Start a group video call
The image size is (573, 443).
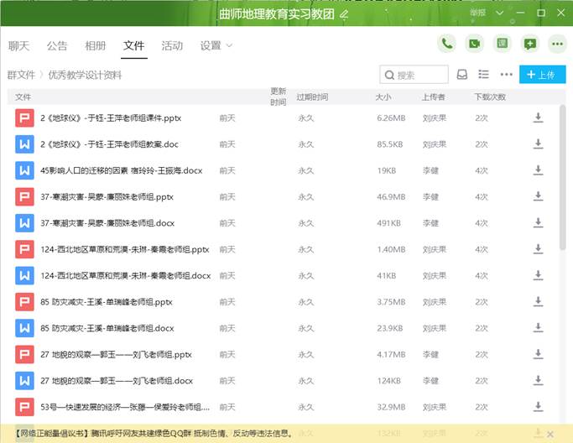pos(474,44)
